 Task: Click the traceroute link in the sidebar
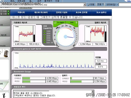[3, 46]
